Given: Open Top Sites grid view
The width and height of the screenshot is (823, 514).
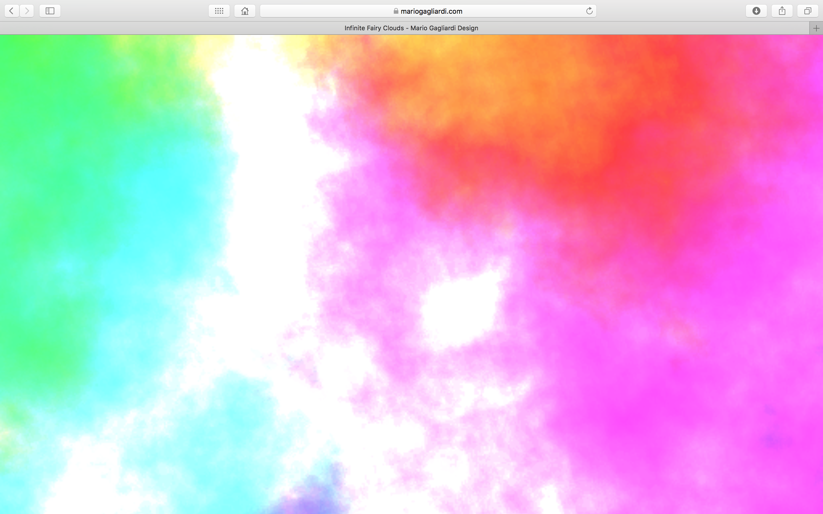Looking at the screenshot, I should [219, 11].
